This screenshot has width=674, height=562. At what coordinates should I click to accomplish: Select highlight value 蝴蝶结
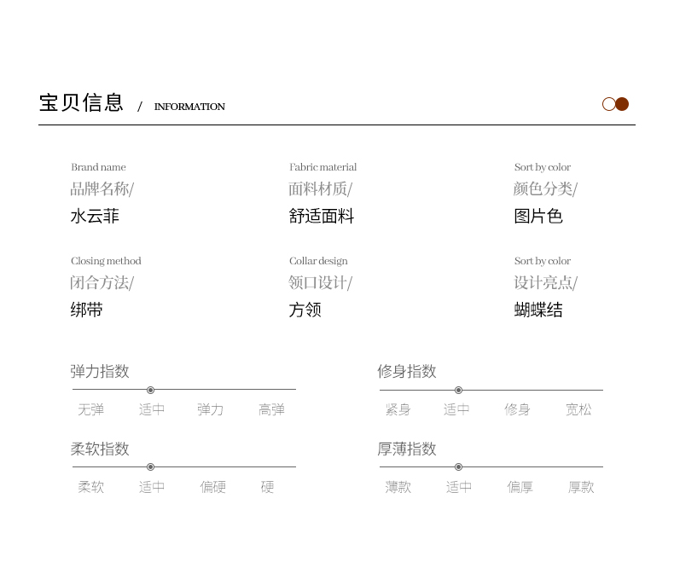tap(538, 310)
